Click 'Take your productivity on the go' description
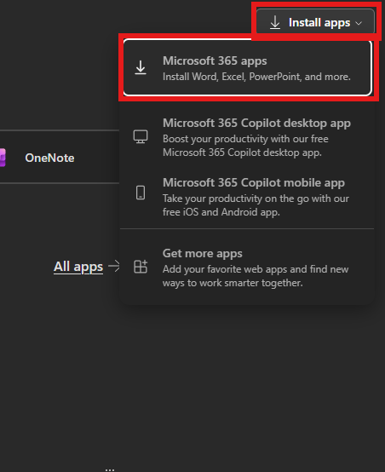 [x=256, y=205]
